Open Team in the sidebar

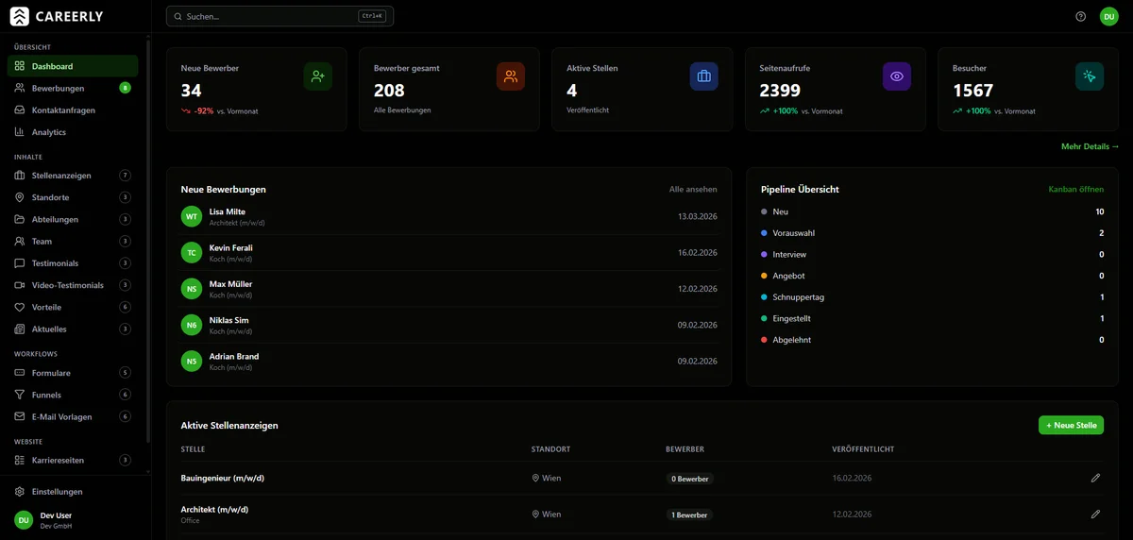tap(73, 242)
